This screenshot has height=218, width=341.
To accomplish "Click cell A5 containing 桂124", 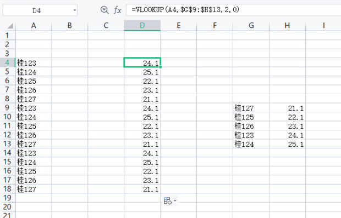I will coord(34,72).
